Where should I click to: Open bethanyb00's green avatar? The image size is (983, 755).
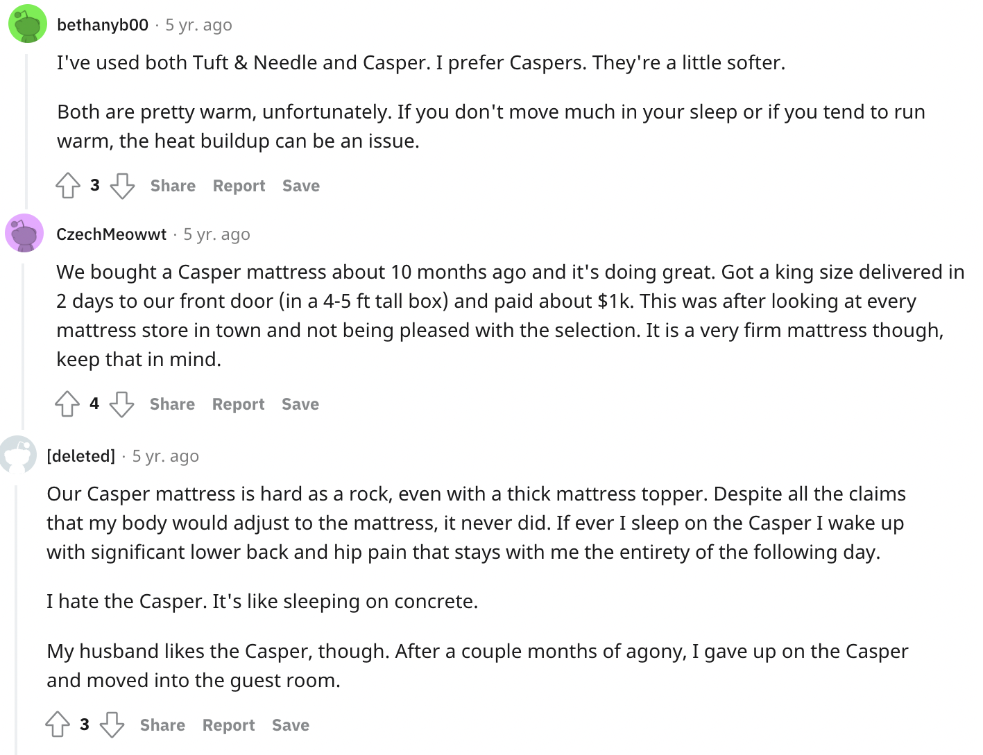tap(27, 24)
